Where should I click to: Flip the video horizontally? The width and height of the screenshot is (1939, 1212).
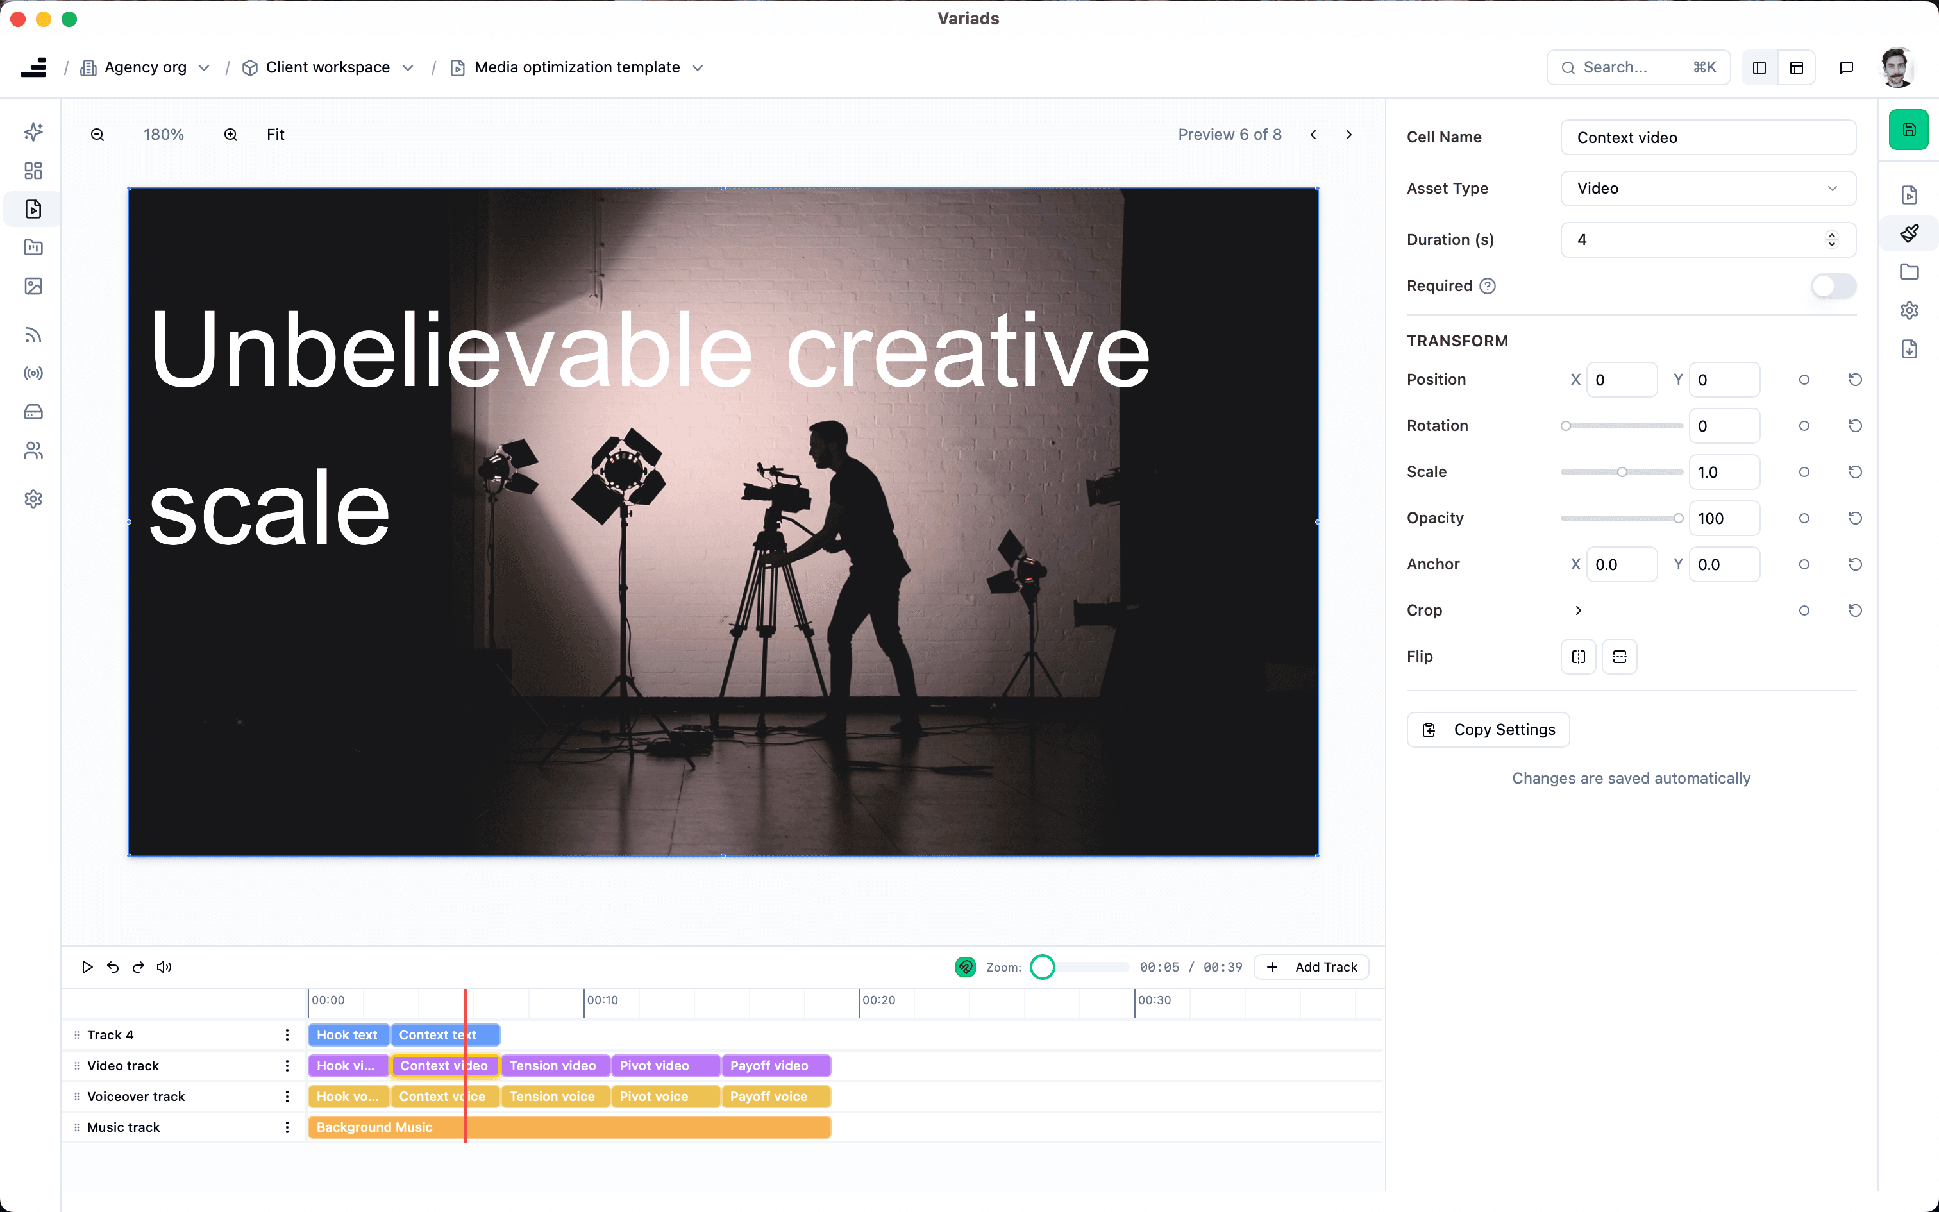coord(1577,655)
